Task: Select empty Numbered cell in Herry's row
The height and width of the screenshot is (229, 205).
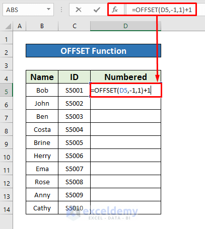Action: pos(125,156)
